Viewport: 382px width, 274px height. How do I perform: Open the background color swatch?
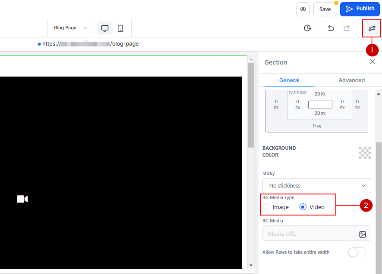(365, 153)
